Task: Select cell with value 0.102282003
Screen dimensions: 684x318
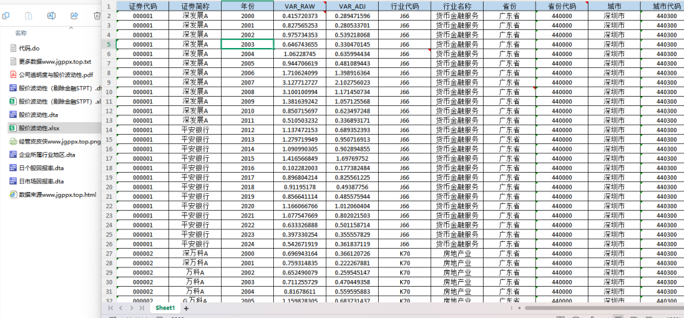Action: [300, 168]
